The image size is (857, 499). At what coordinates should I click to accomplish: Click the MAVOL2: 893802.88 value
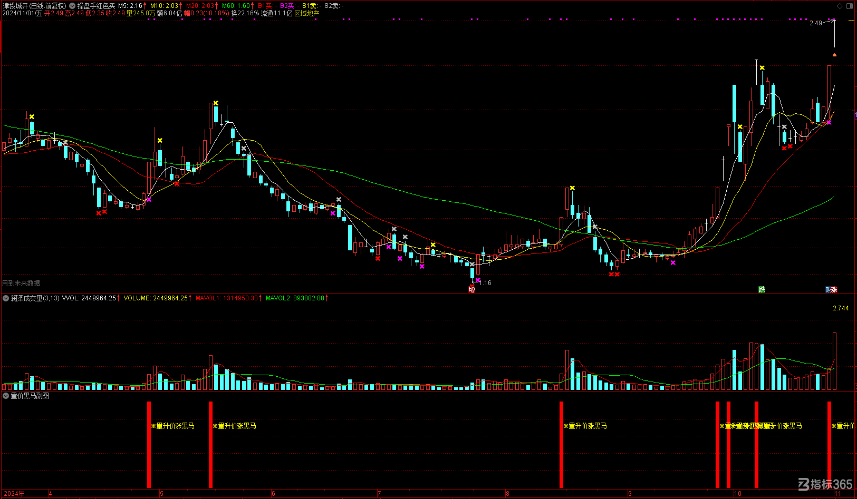[295, 298]
